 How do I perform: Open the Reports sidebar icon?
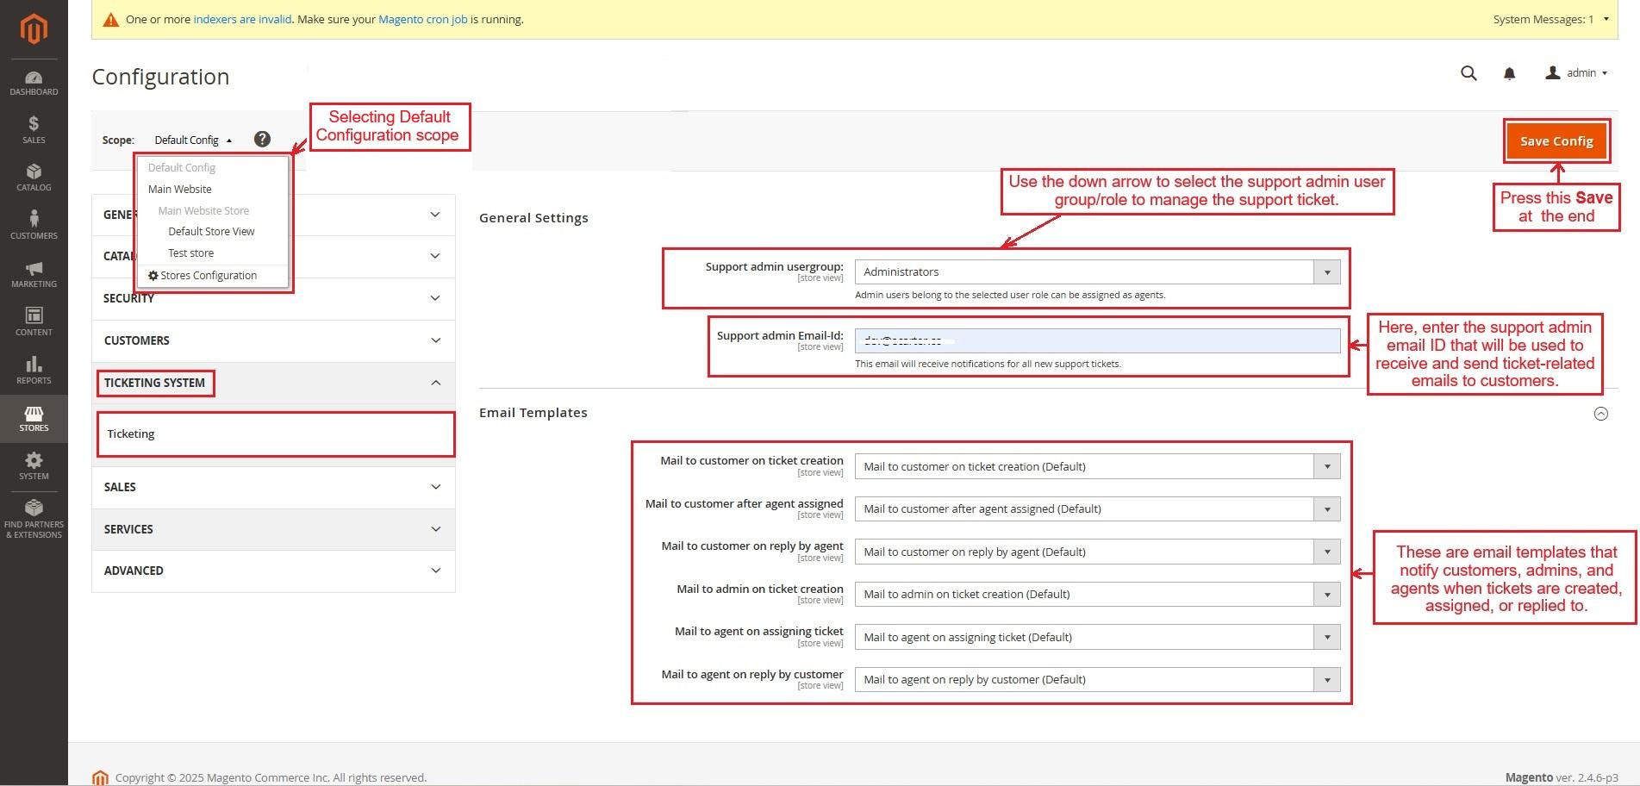point(34,370)
